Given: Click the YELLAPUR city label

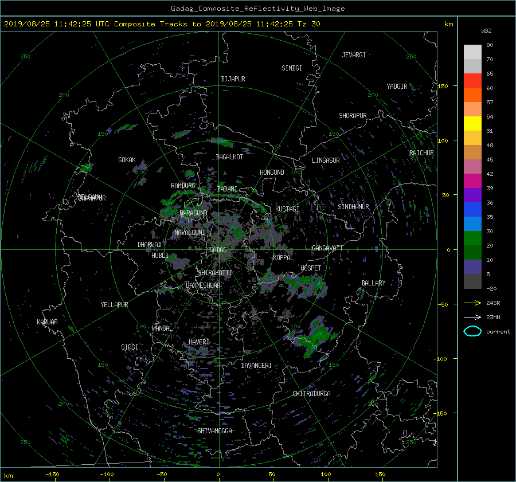Looking at the screenshot, I should (114, 305).
